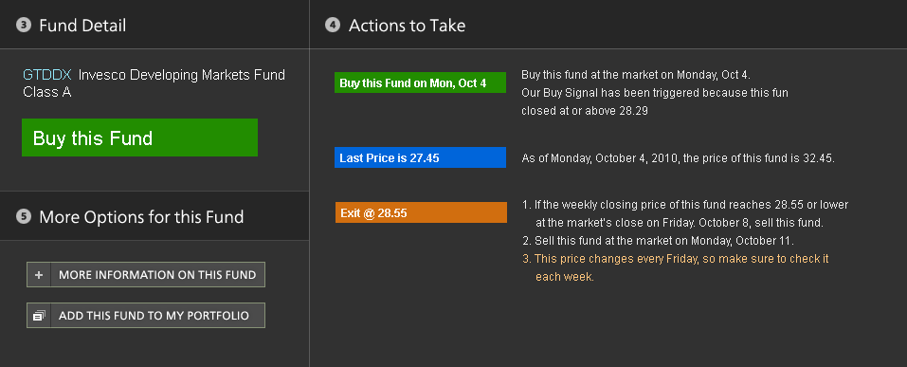The width and height of the screenshot is (907, 367).
Task: Click the Buy Signal triggered explanation text
Action: 655,101
